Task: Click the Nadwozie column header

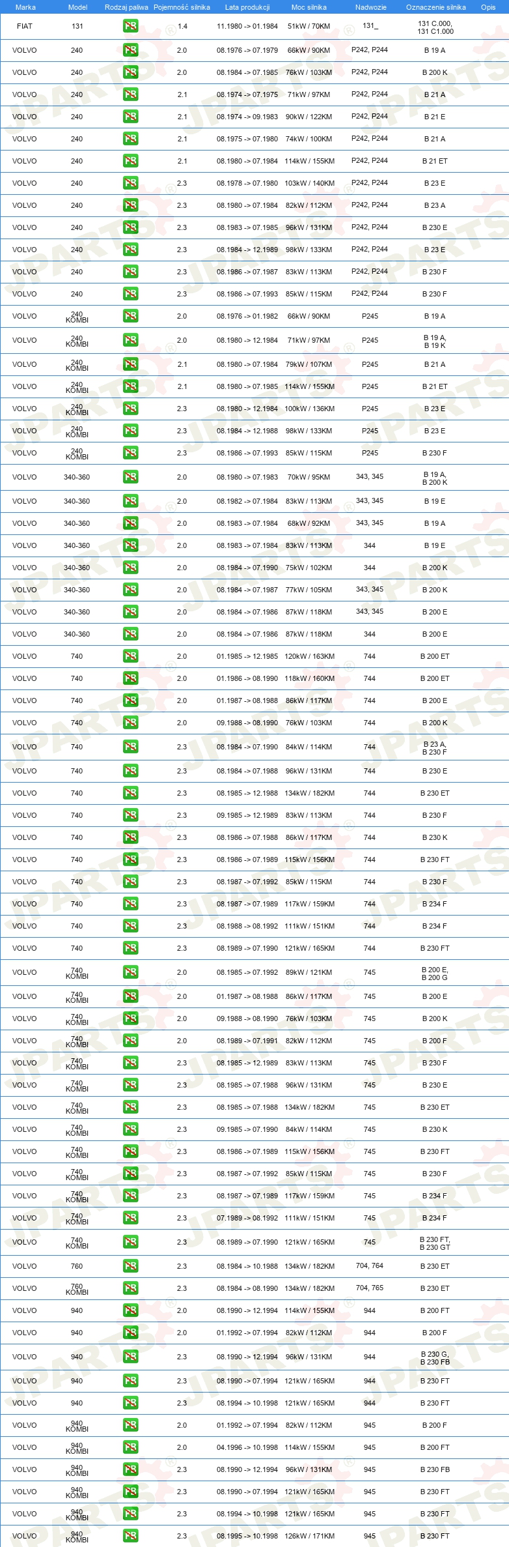Action: click(371, 7)
